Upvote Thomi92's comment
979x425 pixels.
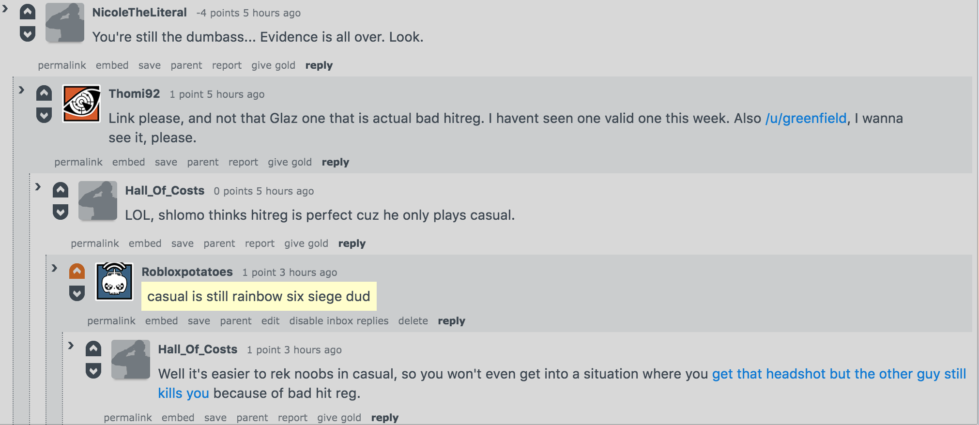coord(44,93)
